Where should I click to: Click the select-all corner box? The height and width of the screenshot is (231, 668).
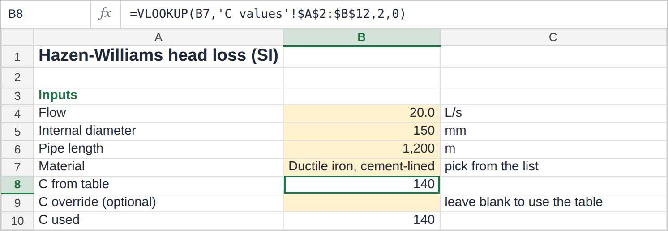[x=17, y=37]
